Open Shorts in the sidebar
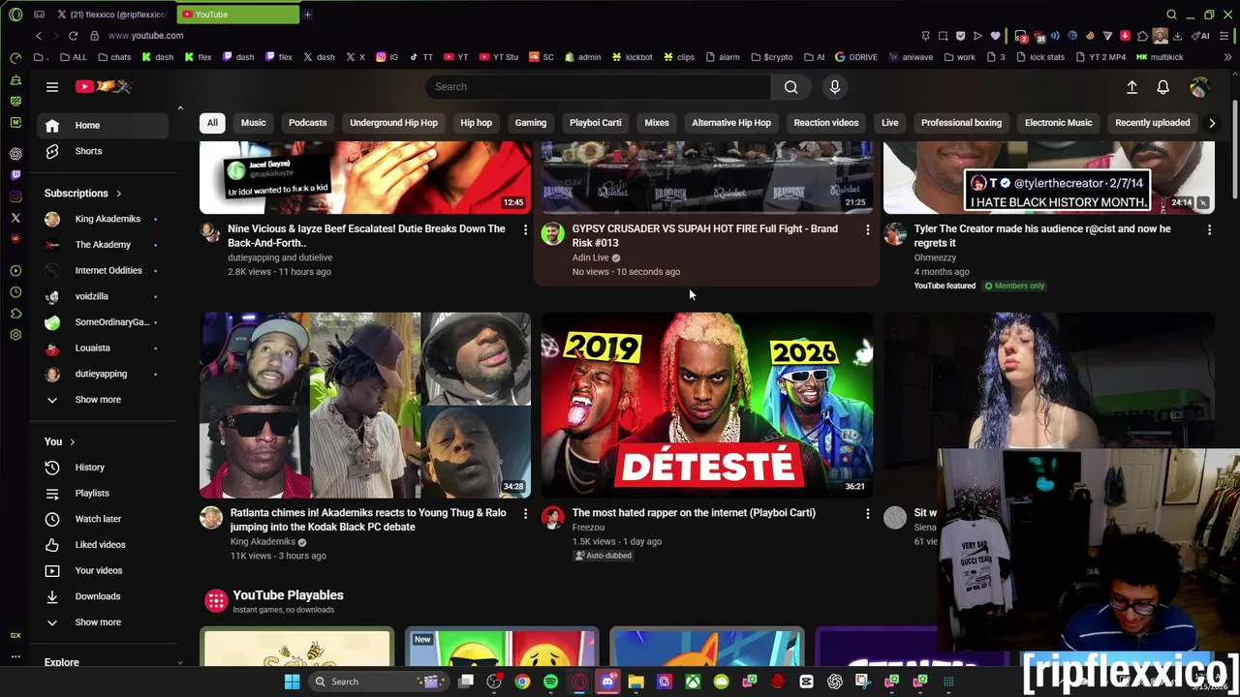The width and height of the screenshot is (1240, 697). point(102,151)
